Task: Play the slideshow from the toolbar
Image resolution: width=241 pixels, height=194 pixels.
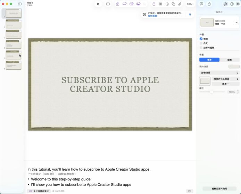Action: point(98,4)
